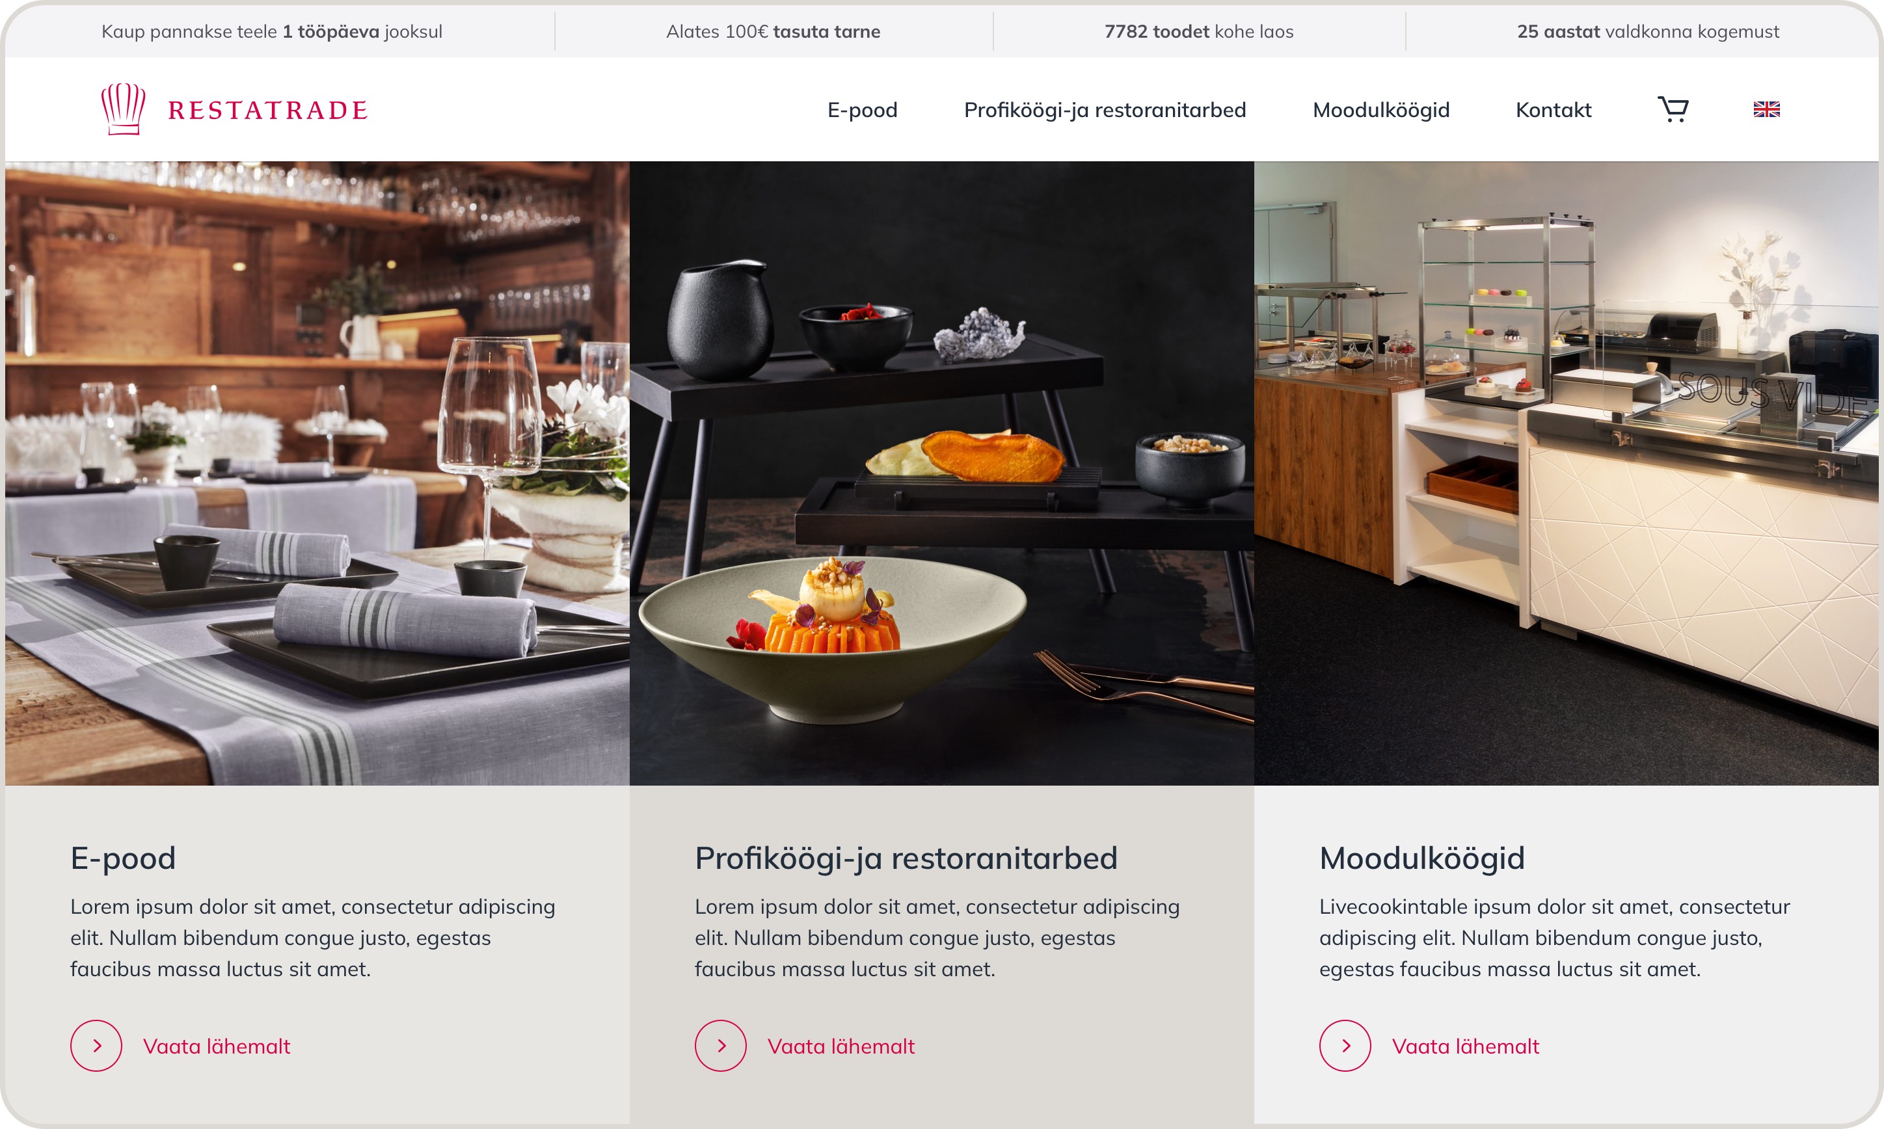Open Profiköögi-ja restoranitarbed in the navigation

(1105, 109)
